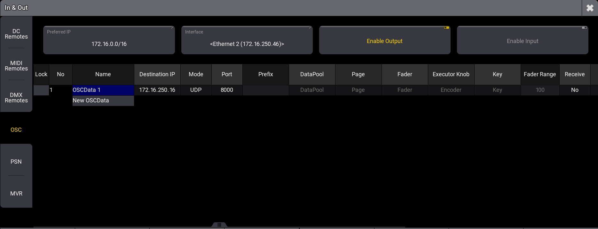
Task: Click the Page column header
Action: coord(358,74)
